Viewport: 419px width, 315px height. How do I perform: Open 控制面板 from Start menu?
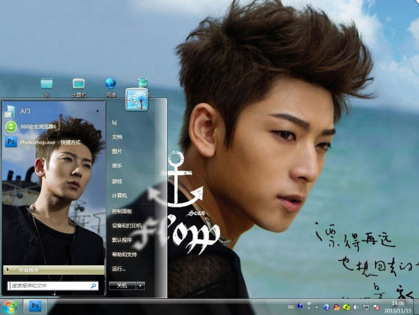122,211
